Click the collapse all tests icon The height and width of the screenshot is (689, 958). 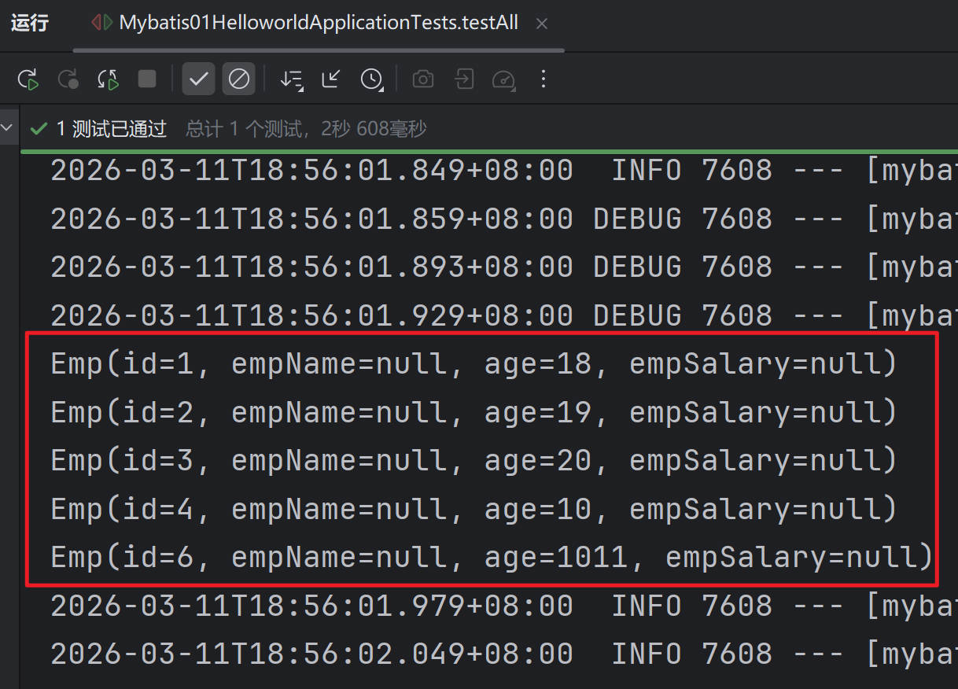coord(331,79)
